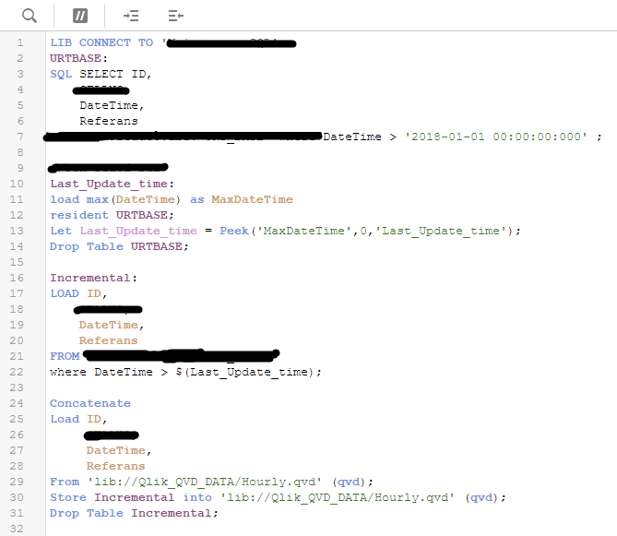617x536 pixels.
Task: Click 'resident URTBASE;' on line 12
Action: tap(112, 215)
